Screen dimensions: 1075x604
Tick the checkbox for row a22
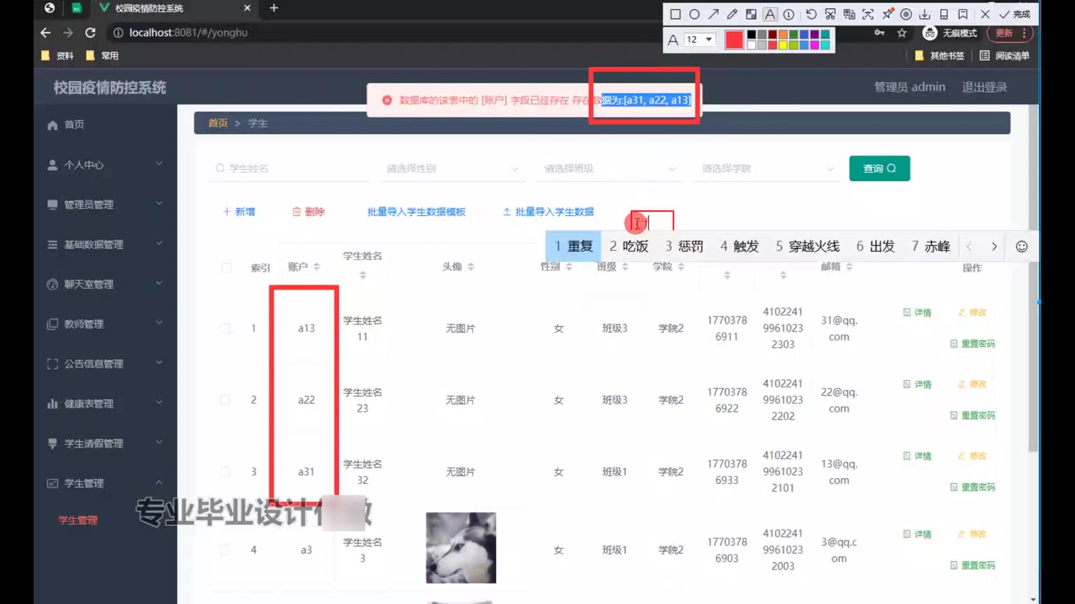[x=225, y=400]
